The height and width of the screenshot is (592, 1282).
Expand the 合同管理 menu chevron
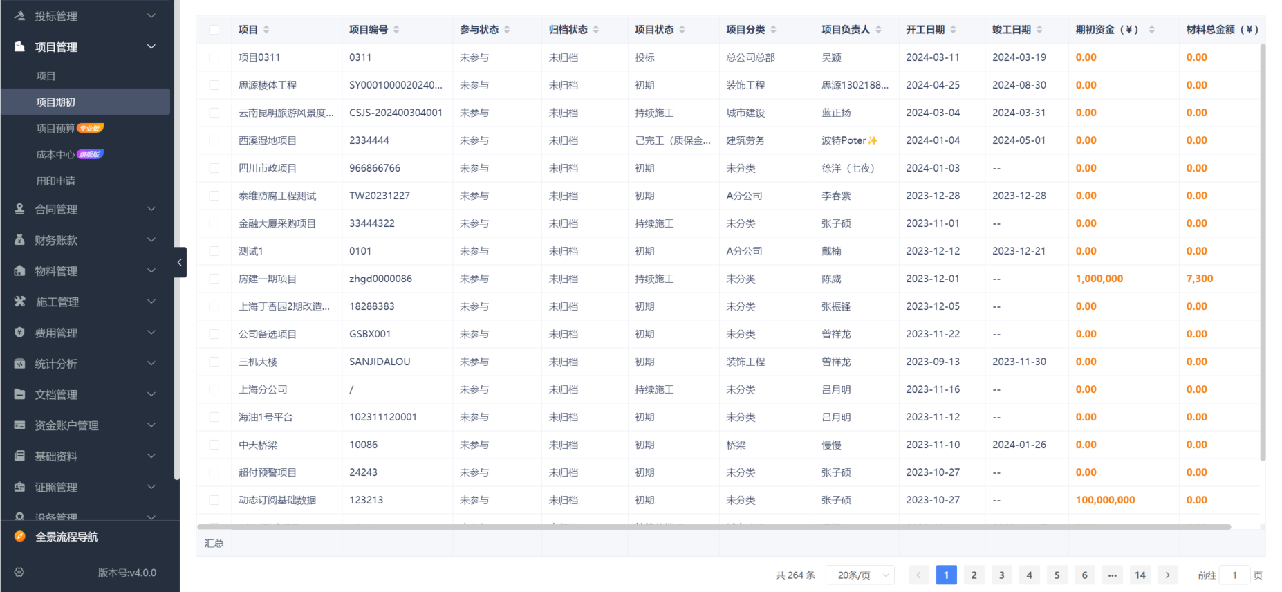[x=151, y=209]
